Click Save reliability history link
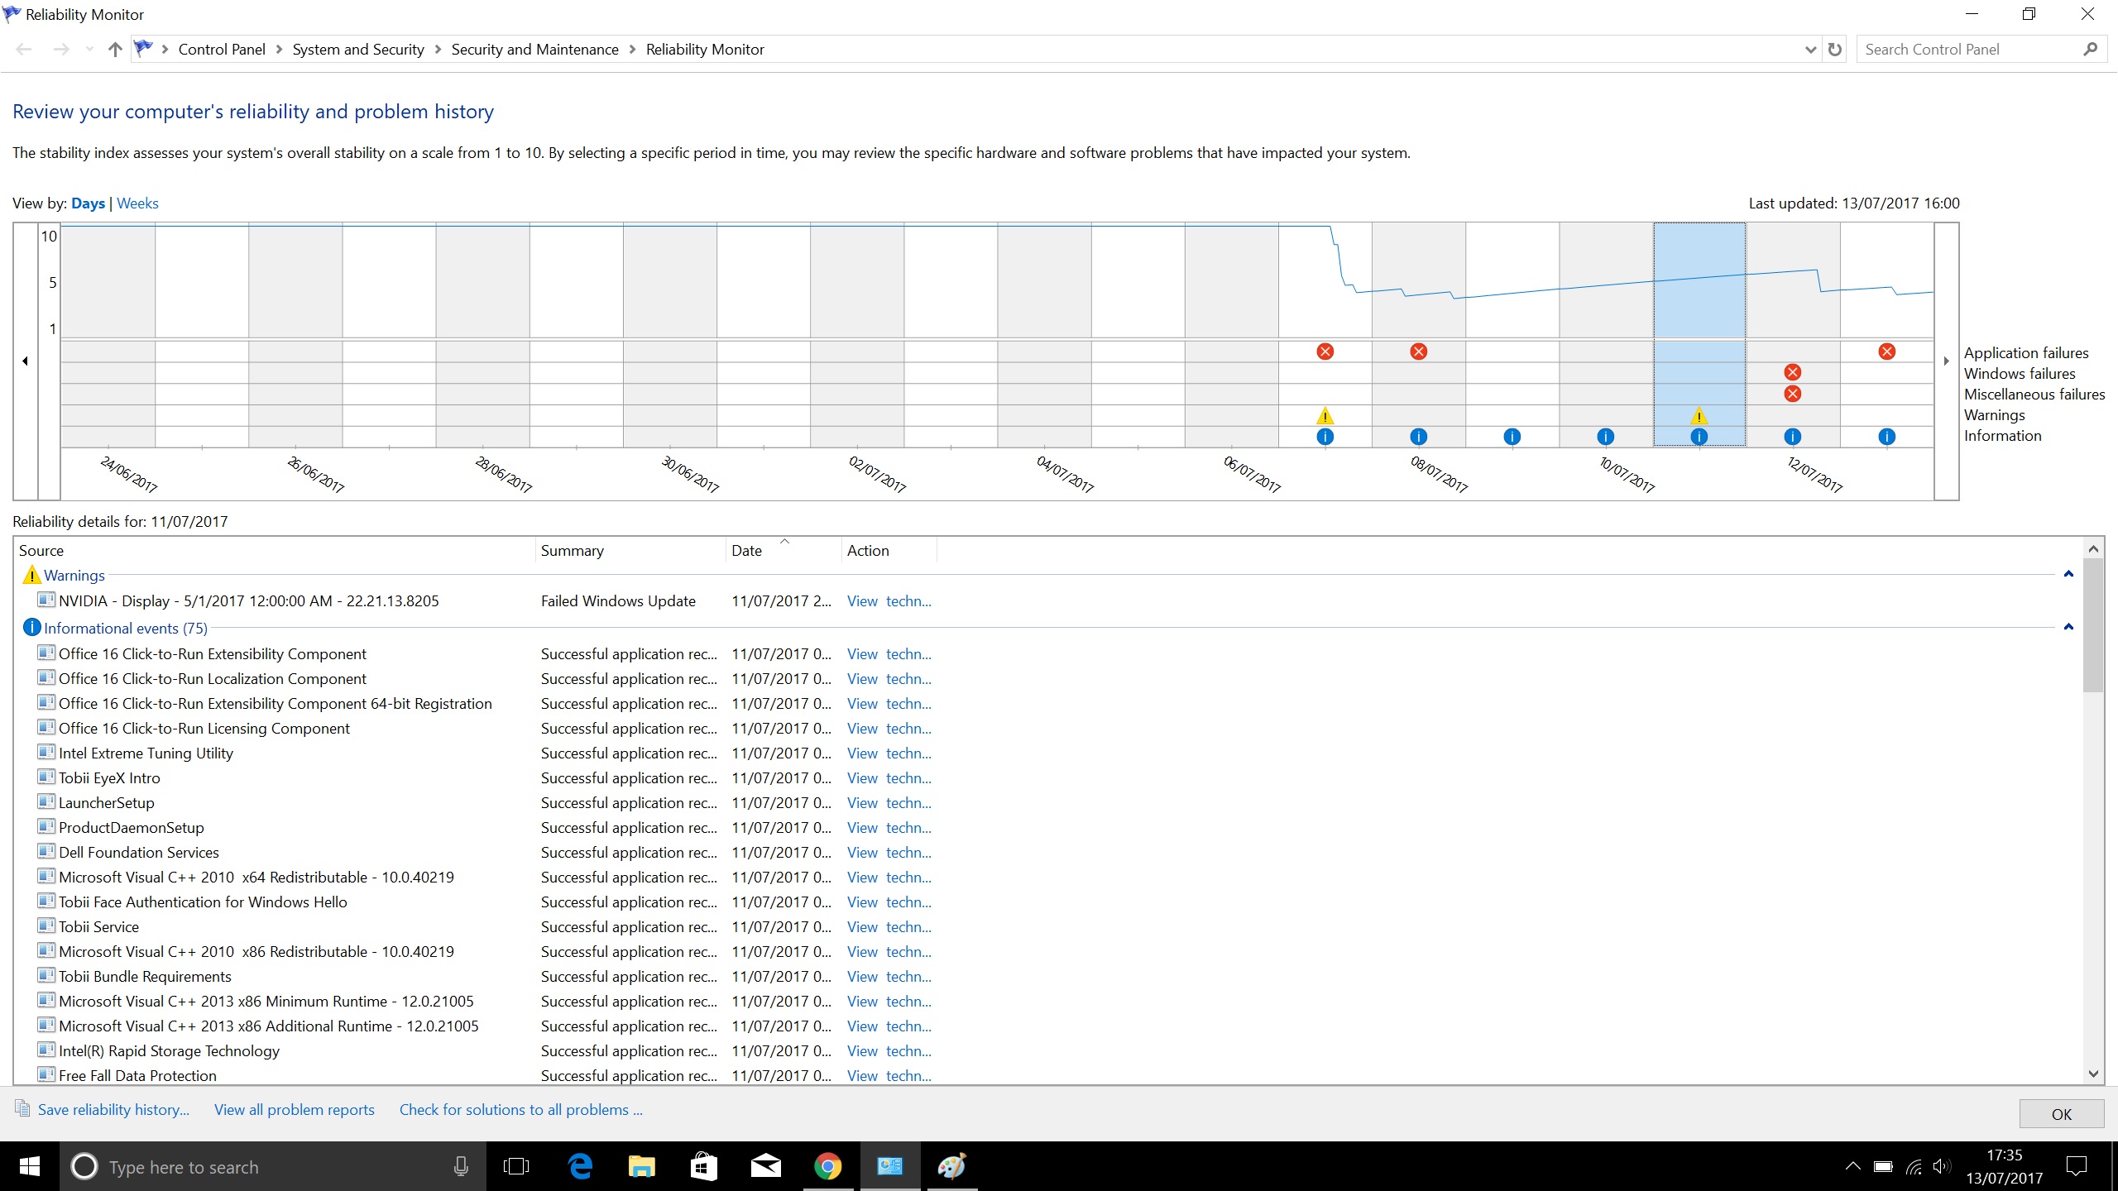Image resolution: width=2118 pixels, height=1191 pixels. tap(113, 1110)
